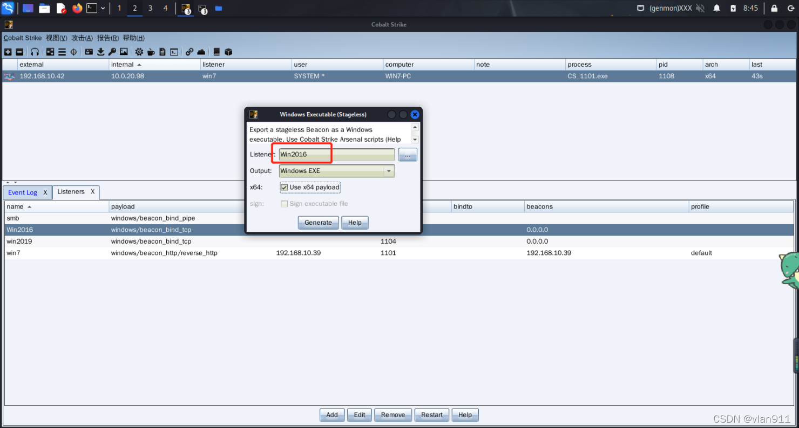The image size is (799, 428).
Task: Open MS Office macro document icon
Action: (x=162, y=52)
